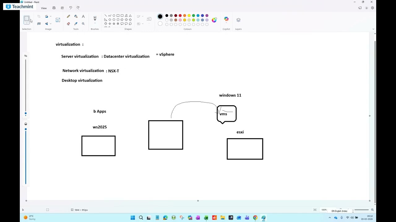Click the 'Desktop virtualization' text on canvas
The width and height of the screenshot is (396, 222).
82,80
